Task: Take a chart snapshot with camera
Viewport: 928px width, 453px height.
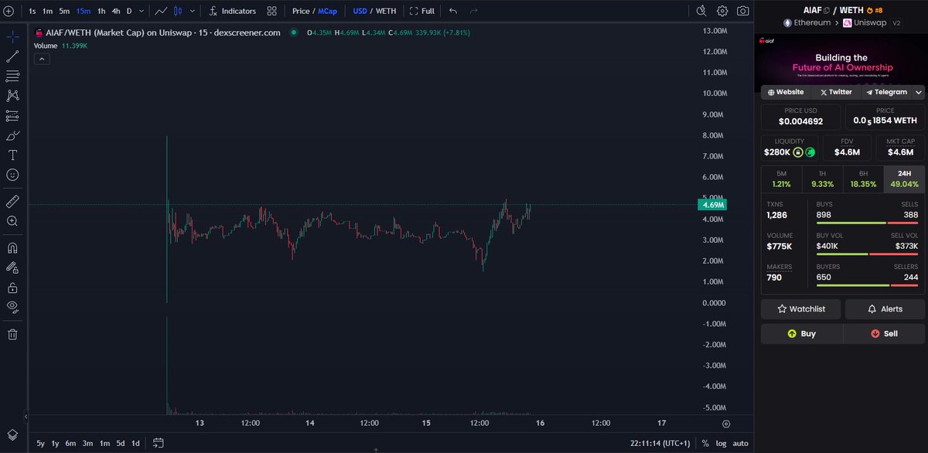Action: 743,11
